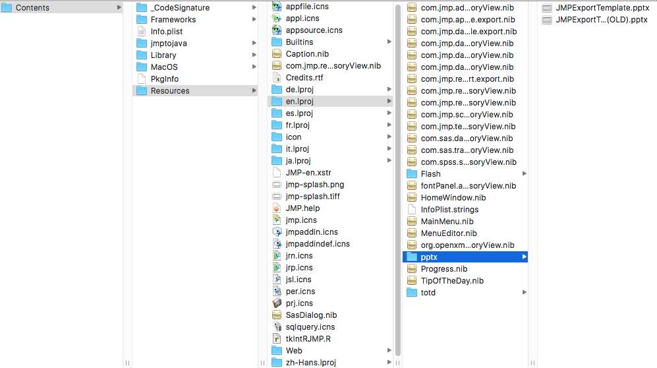Select the com.spss.s...soryView.nib file
This screenshot has width=657, height=368.
[x=465, y=162]
